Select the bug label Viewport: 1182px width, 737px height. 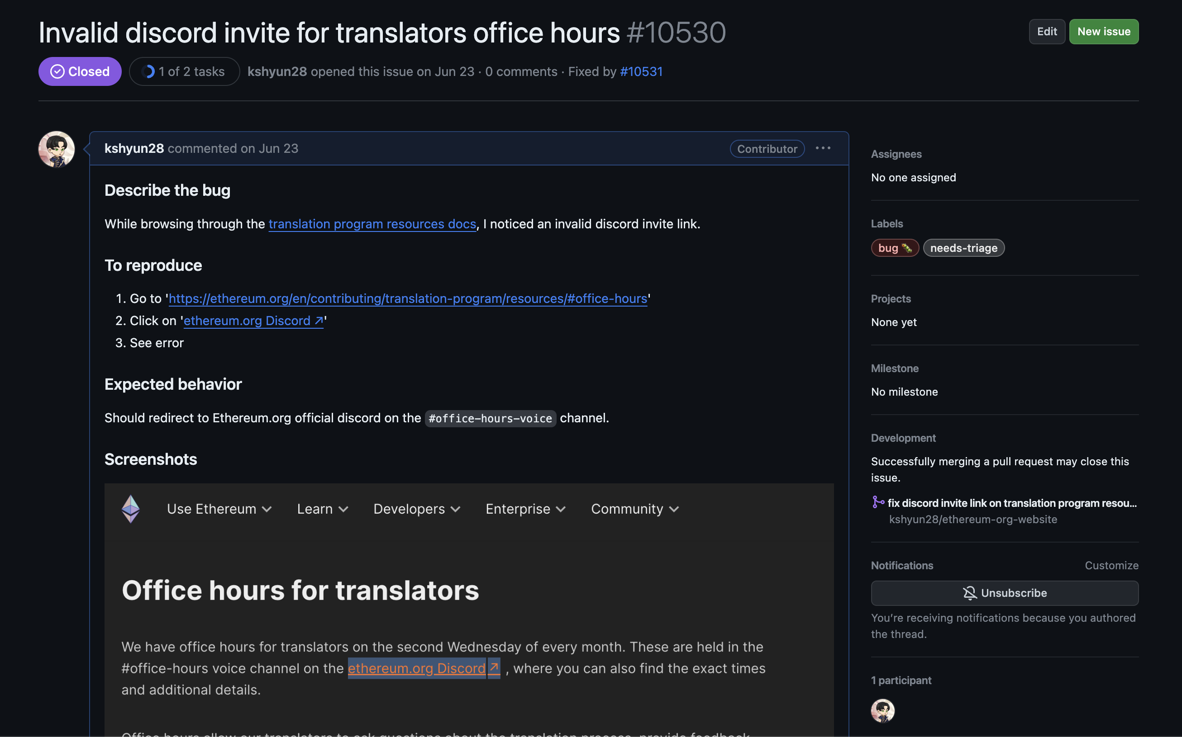click(x=894, y=248)
